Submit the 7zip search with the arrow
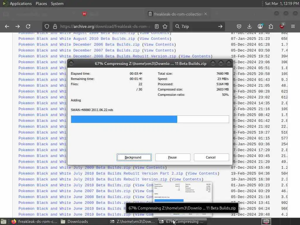Screen dimensions: 300x225 [x=220, y=26]
